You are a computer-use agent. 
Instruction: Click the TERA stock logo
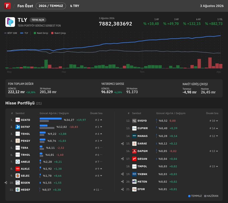point(17,148)
